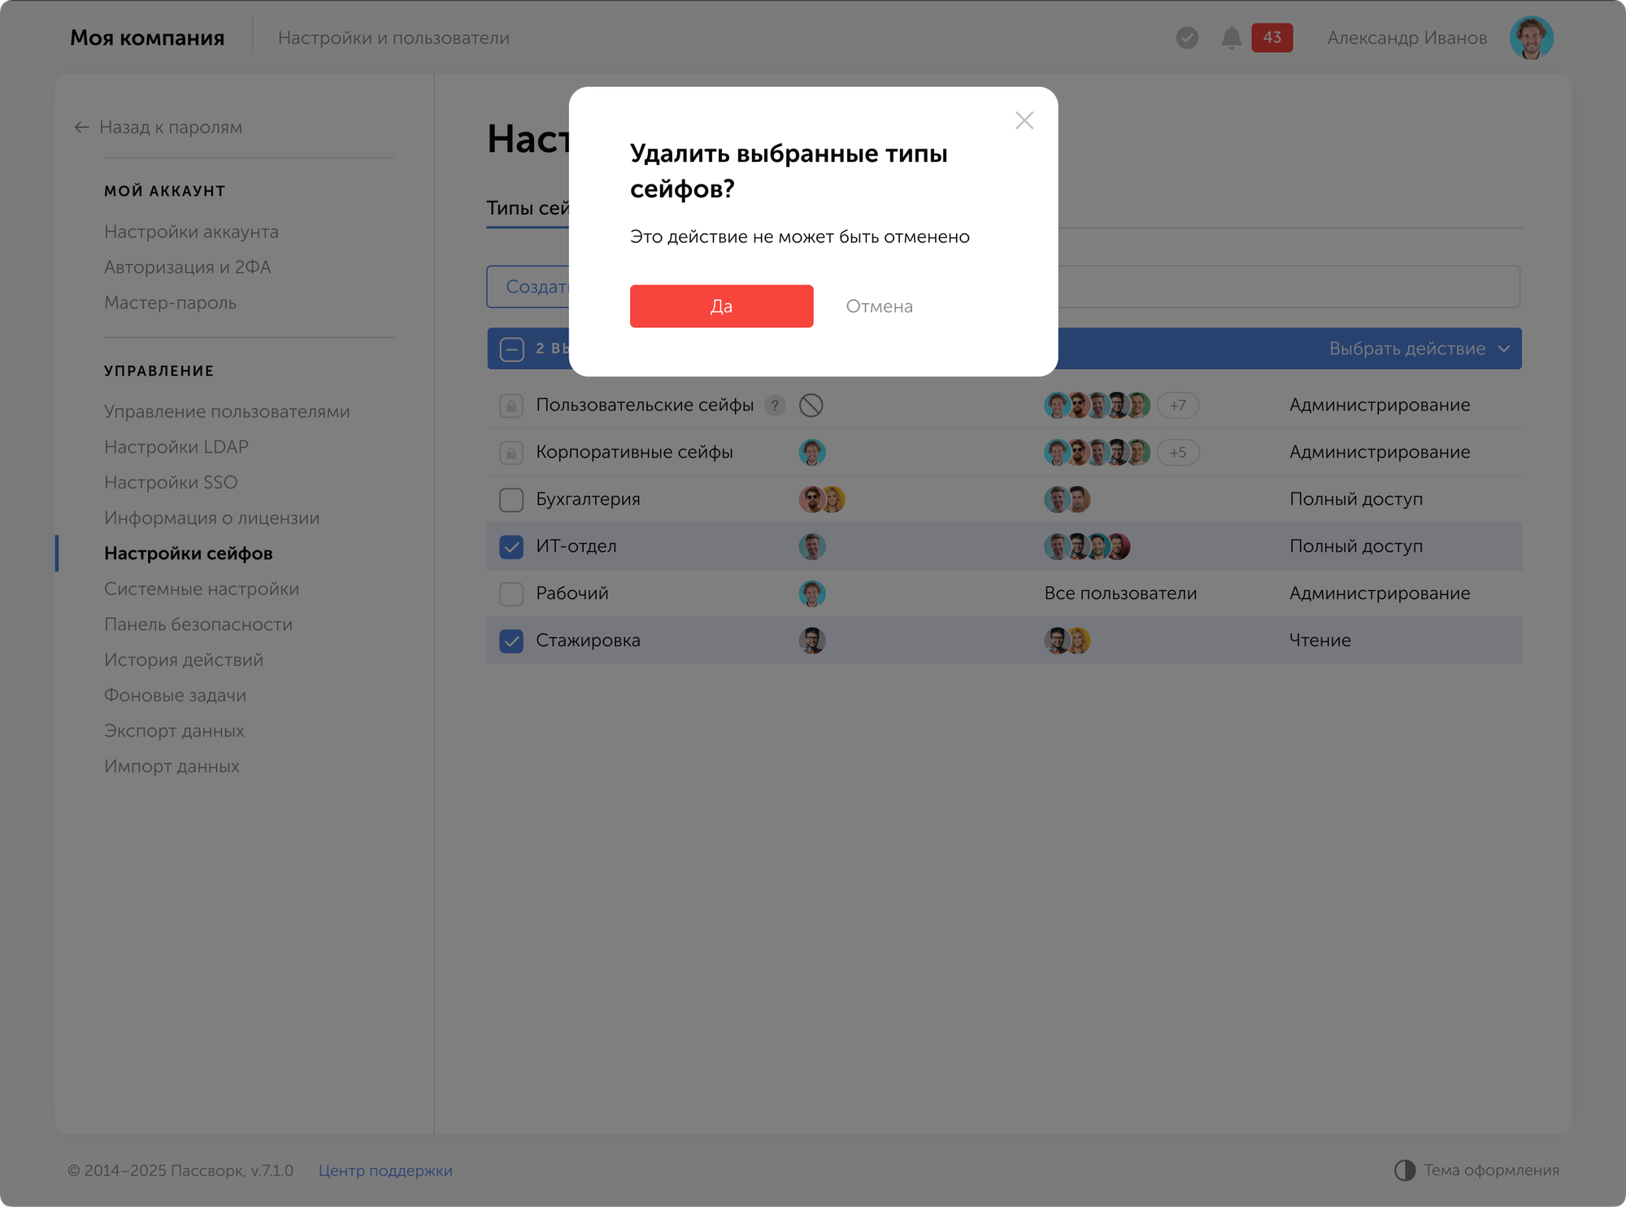This screenshot has width=1626, height=1207.
Task: Expand the +5 users badge
Action: [x=1177, y=453]
